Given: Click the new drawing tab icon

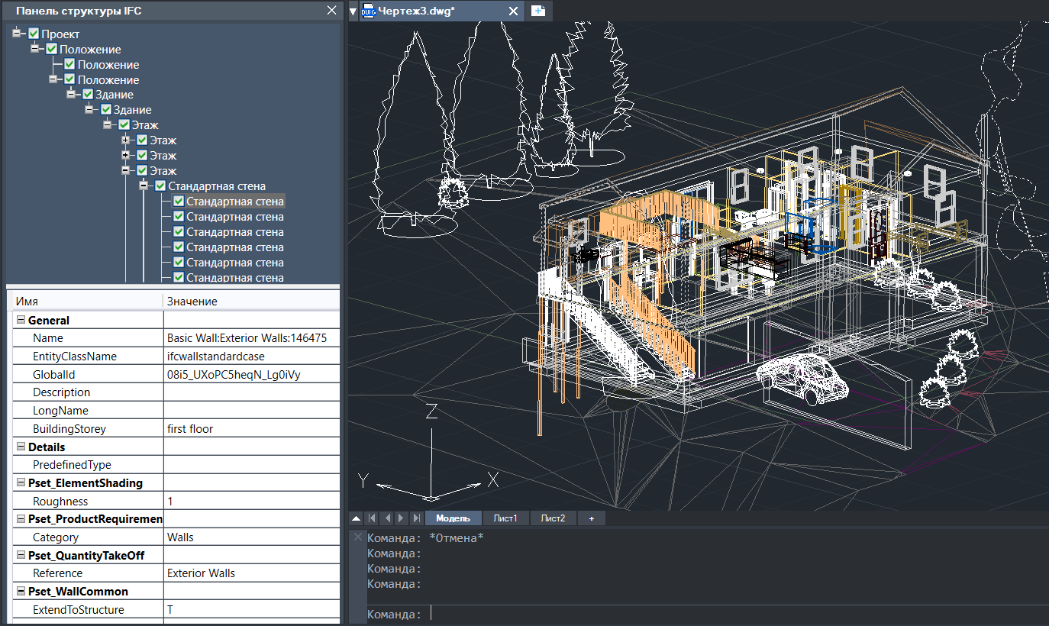Looking at the screenshot, I should tap(538, 11).
